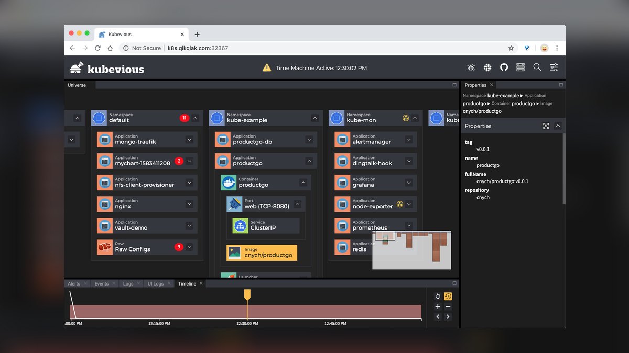Reload the page in Chrome
The width and height of the screenshot is (629, 353).
(x=97, y=48)
